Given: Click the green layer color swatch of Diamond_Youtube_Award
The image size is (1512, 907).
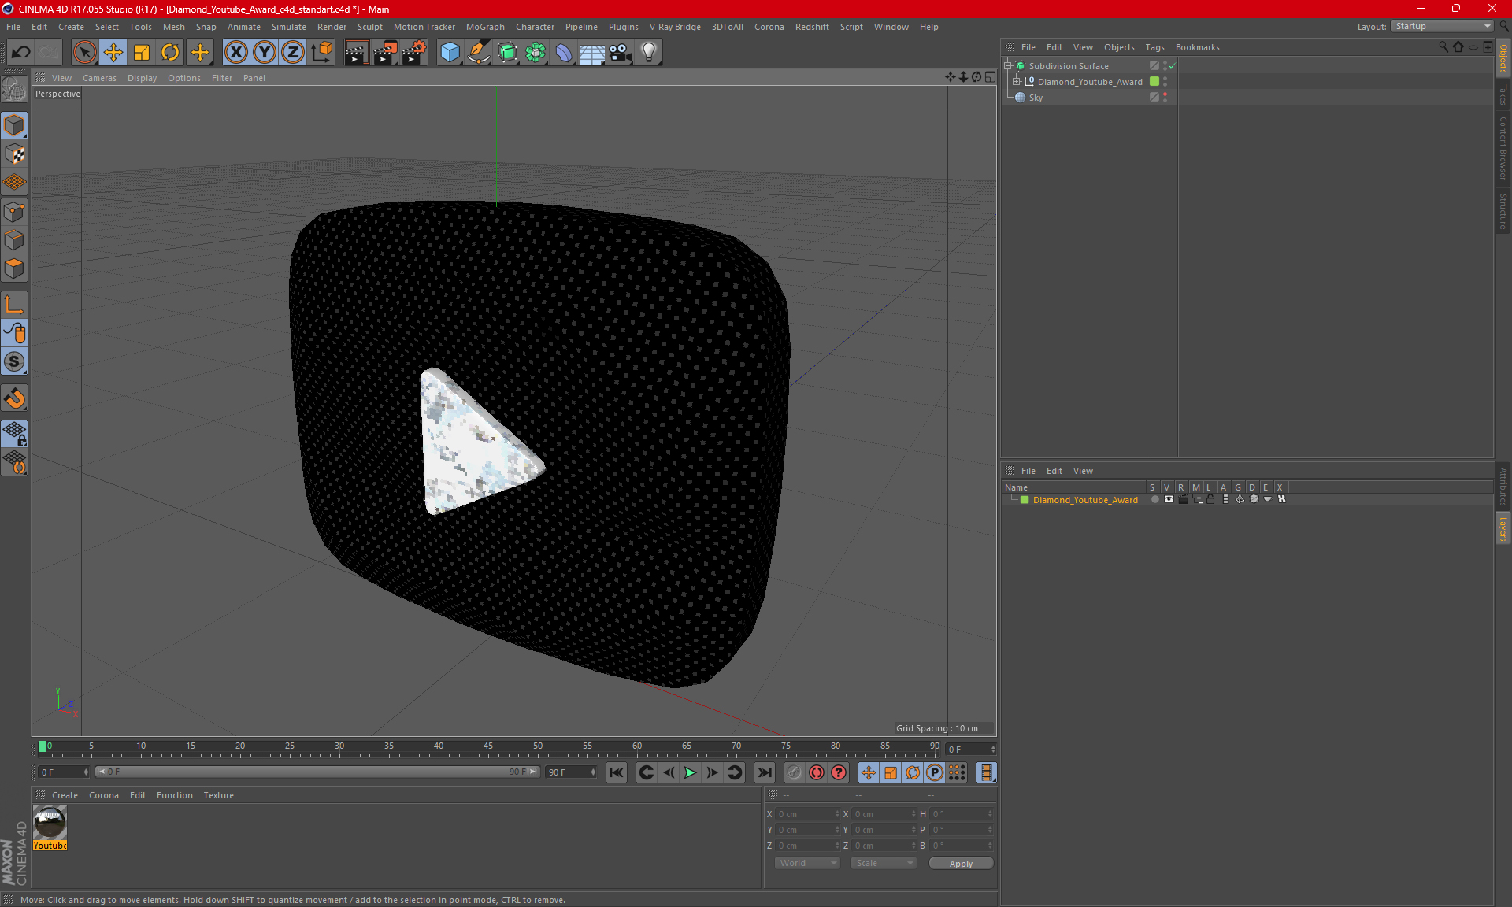Looking at the screenshot, I should click(1025, 500).
